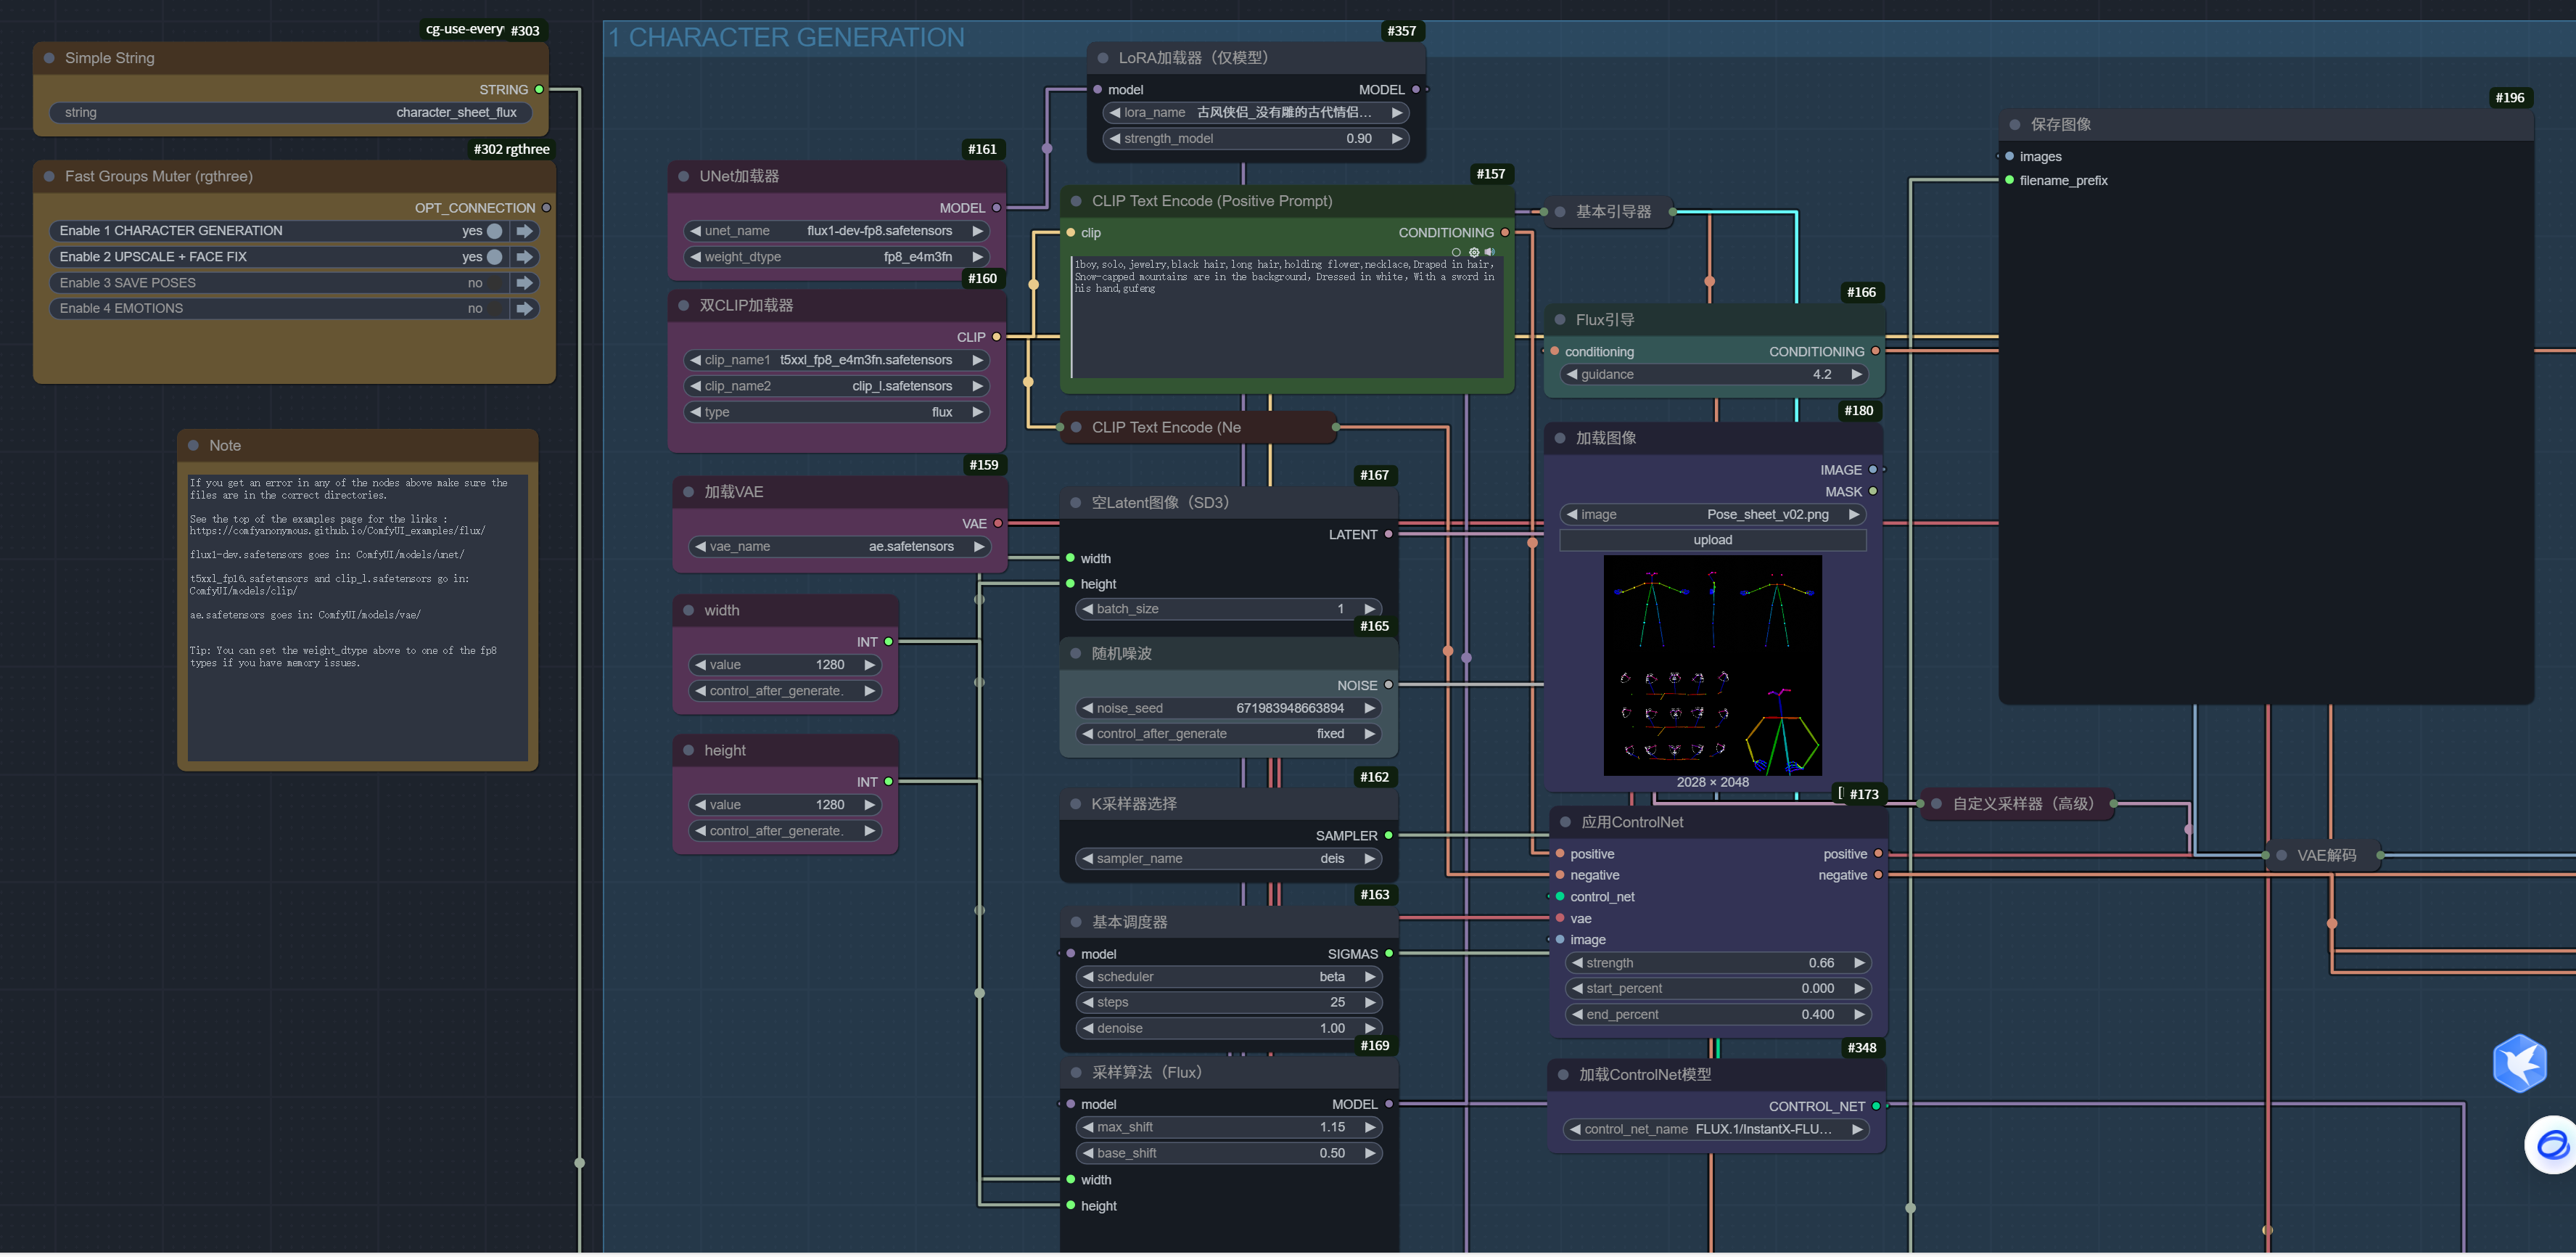The width and height of the screenshot is (2576, 1257).
Task: Click the 1 CHARACTER GENERATION group title
Action: pos(786,38)
